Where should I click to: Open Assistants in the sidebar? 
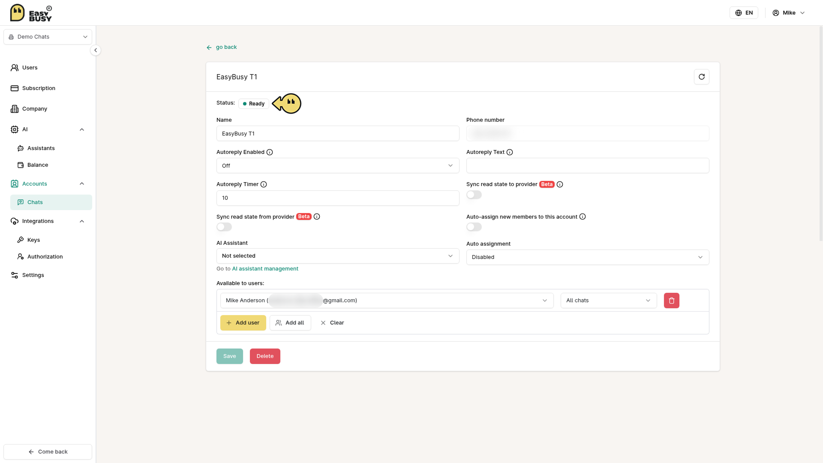(51, 148)
